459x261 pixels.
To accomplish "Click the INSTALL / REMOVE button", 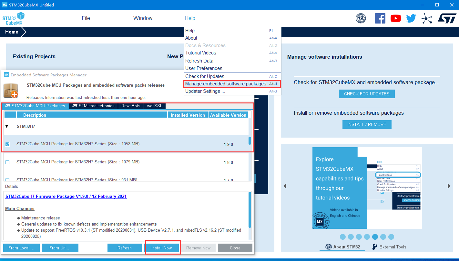I will click(367, 124).
